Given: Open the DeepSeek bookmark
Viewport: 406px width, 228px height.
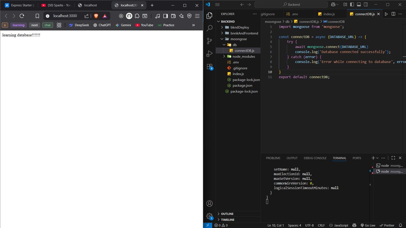Looking at the screenshot, I should pos(79,25).
